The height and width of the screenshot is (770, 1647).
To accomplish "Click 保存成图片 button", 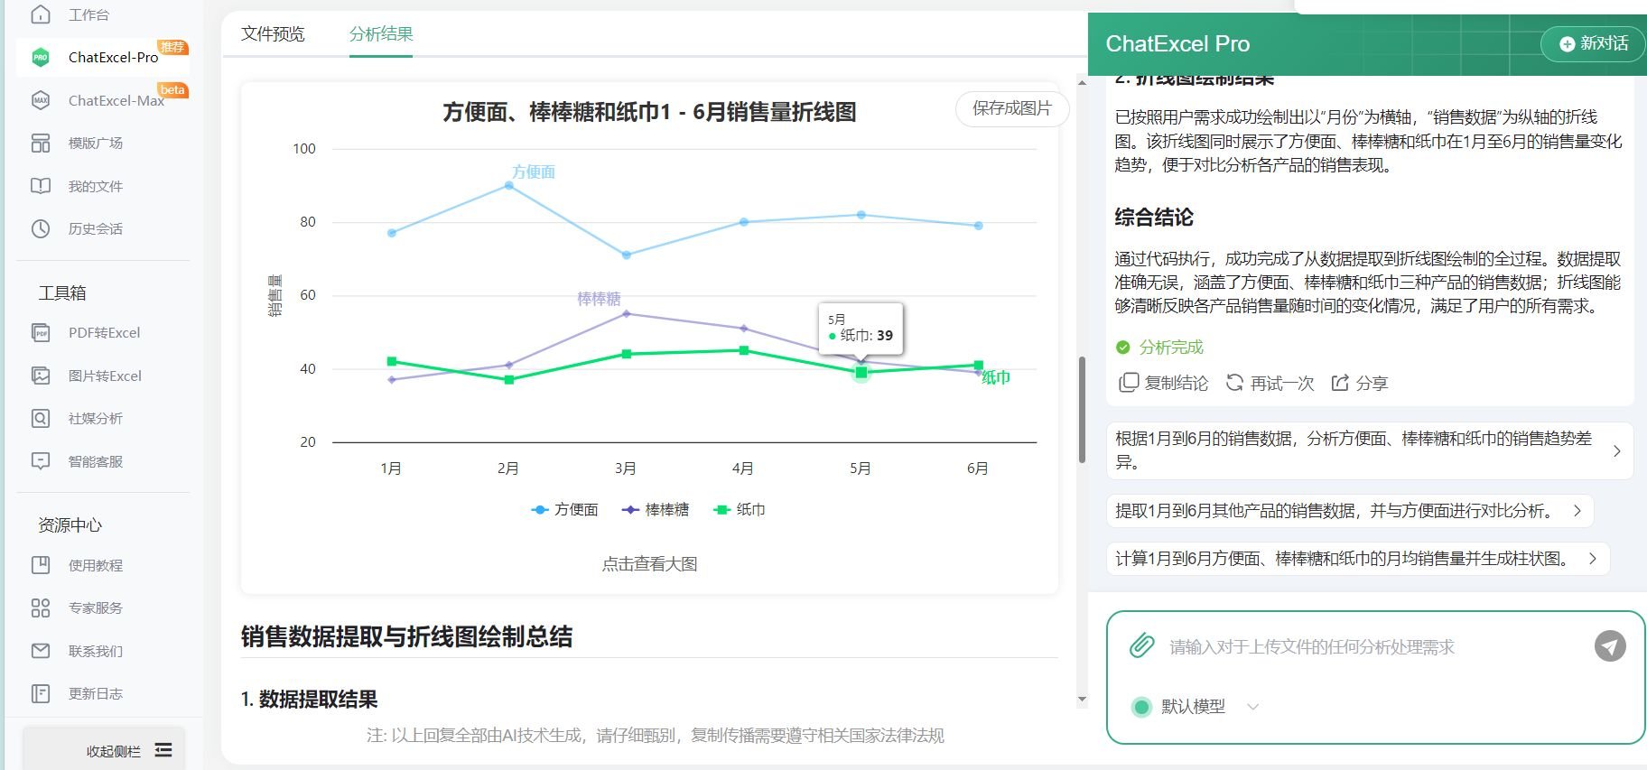I will [x=1011, y=108].
